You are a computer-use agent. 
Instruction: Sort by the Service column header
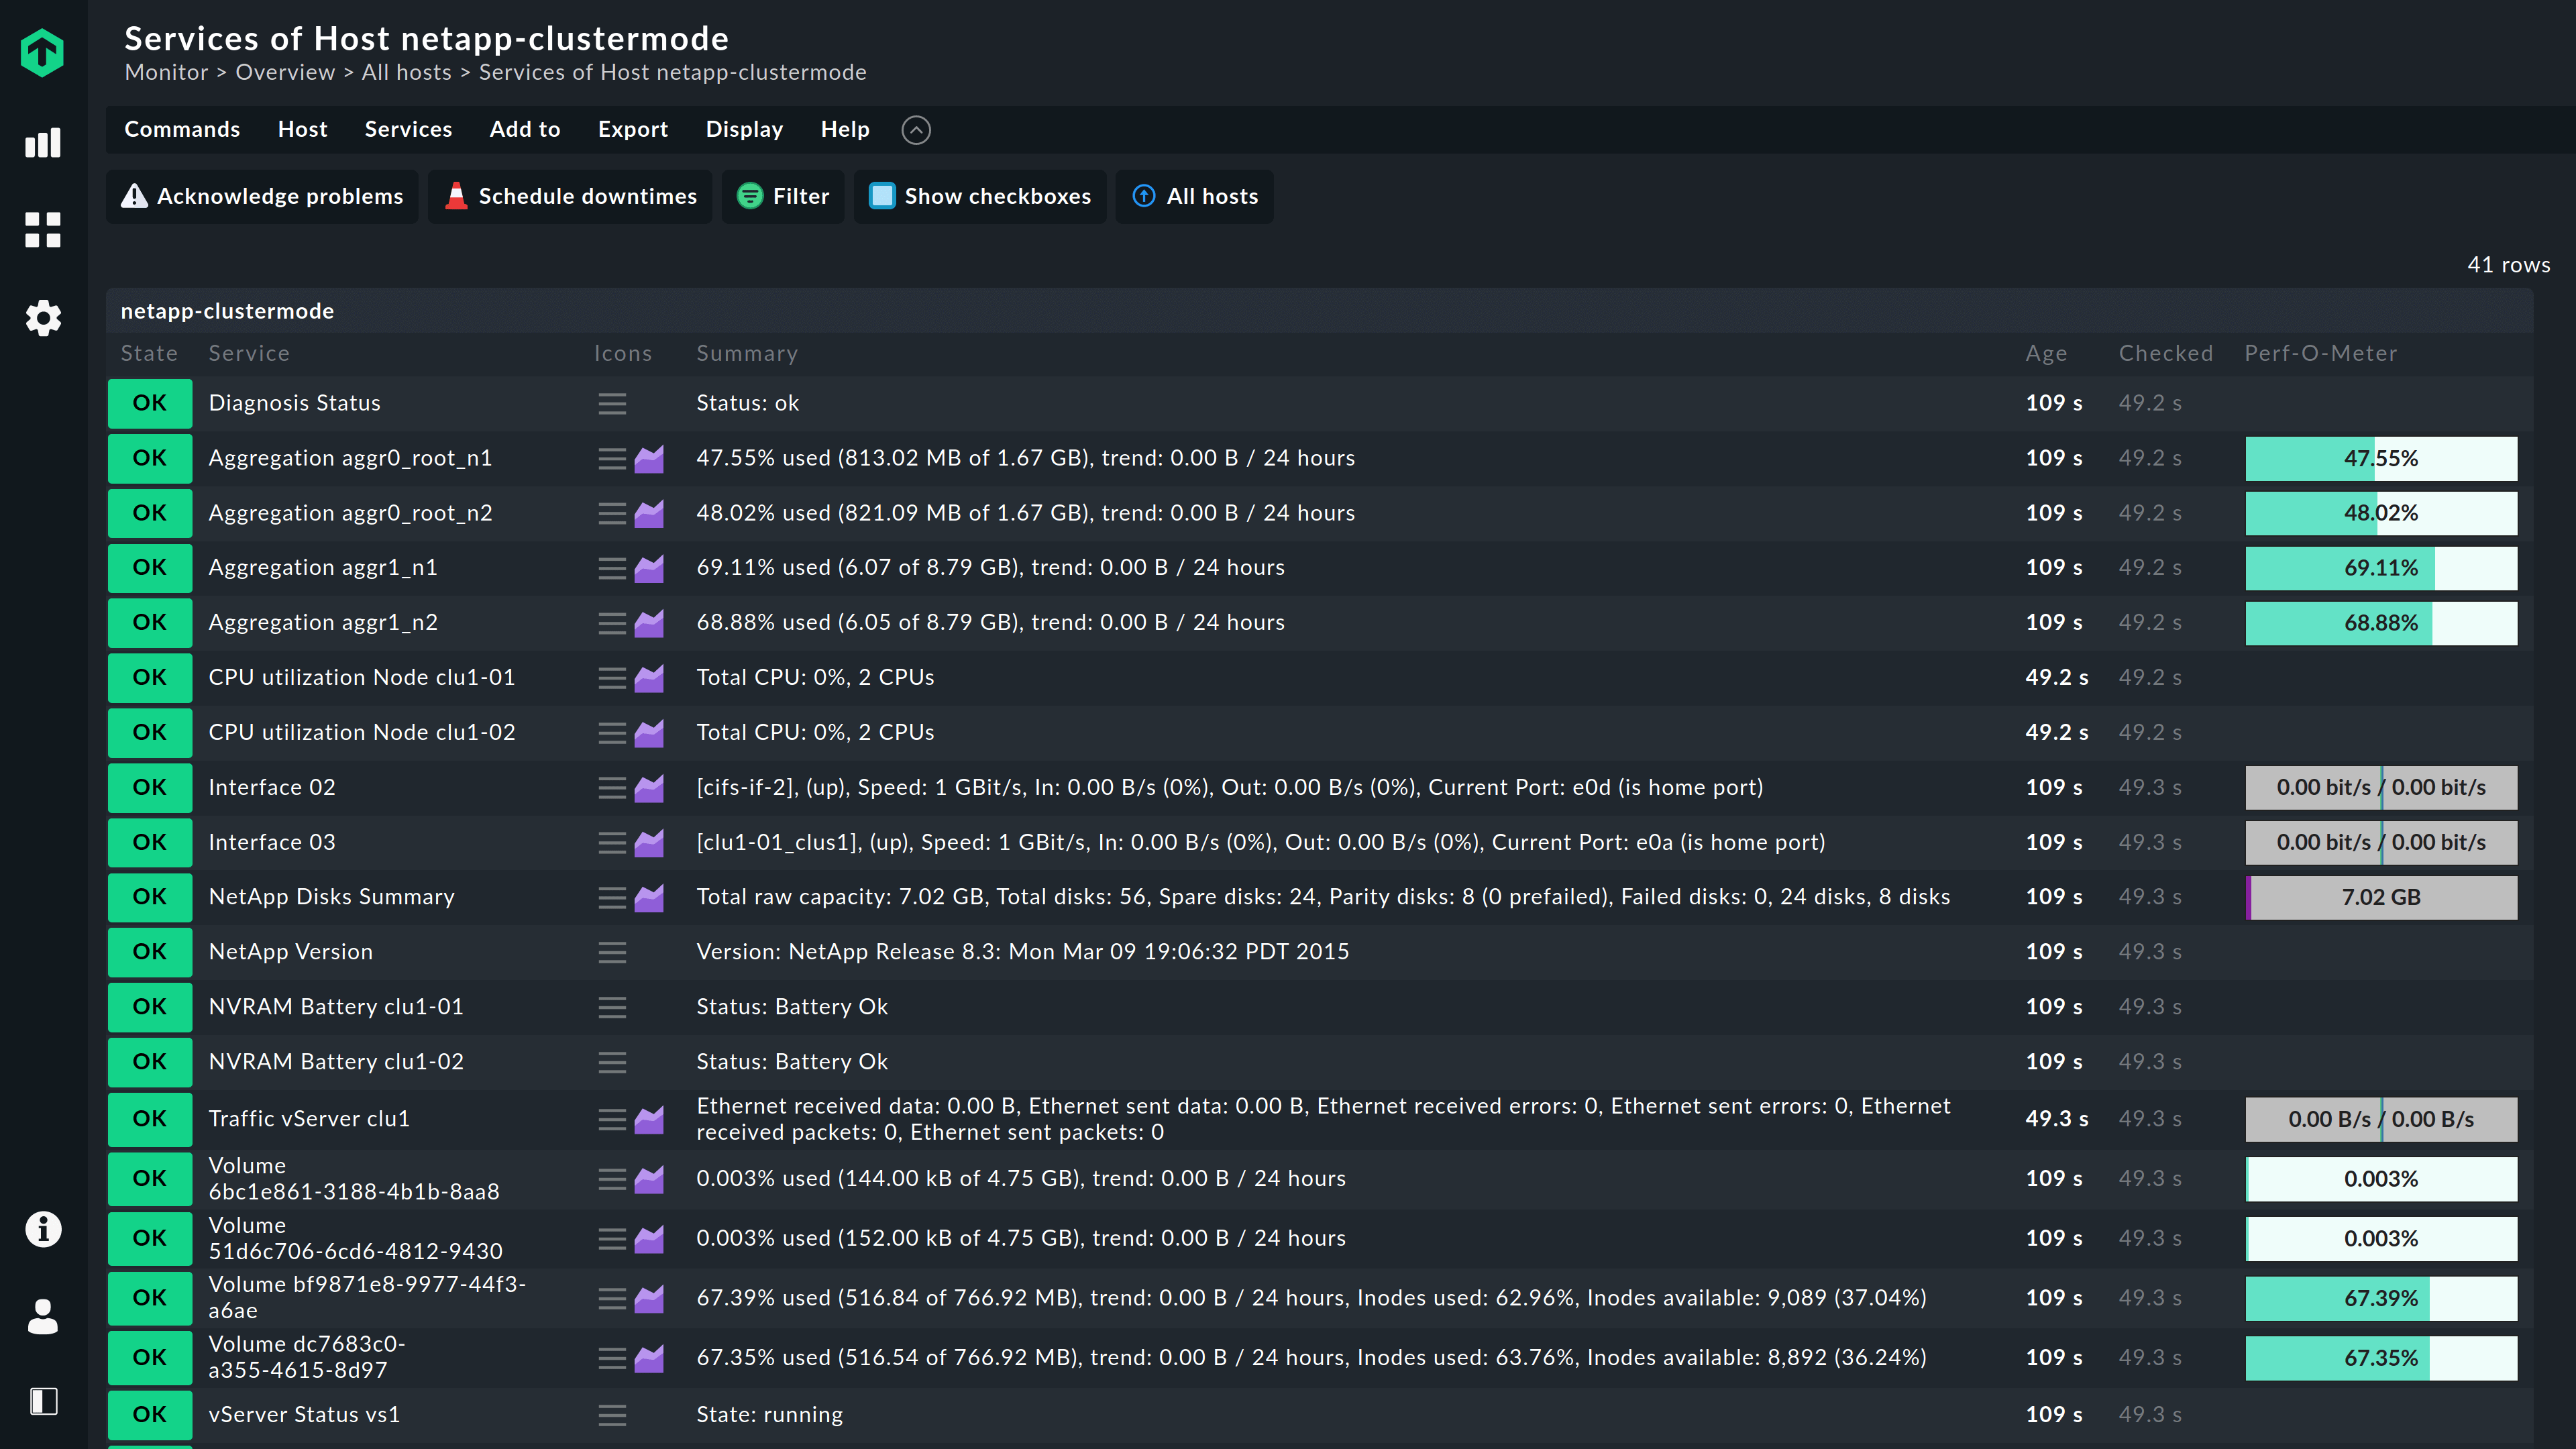coord(249,353)
